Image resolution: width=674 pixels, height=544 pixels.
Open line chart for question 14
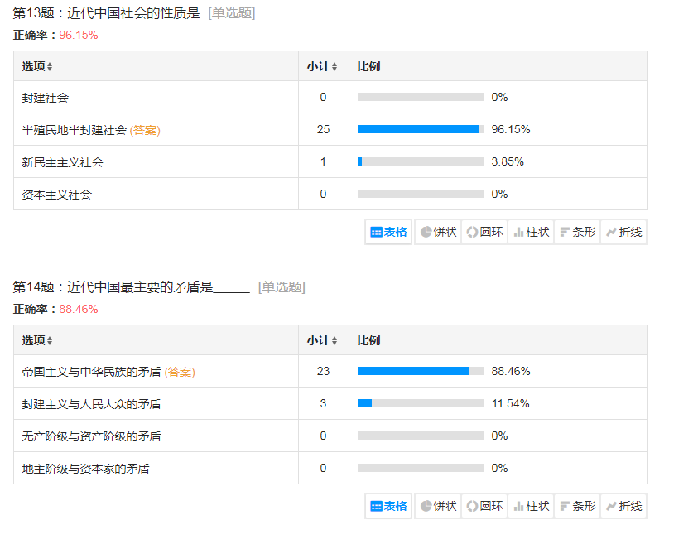623,506
